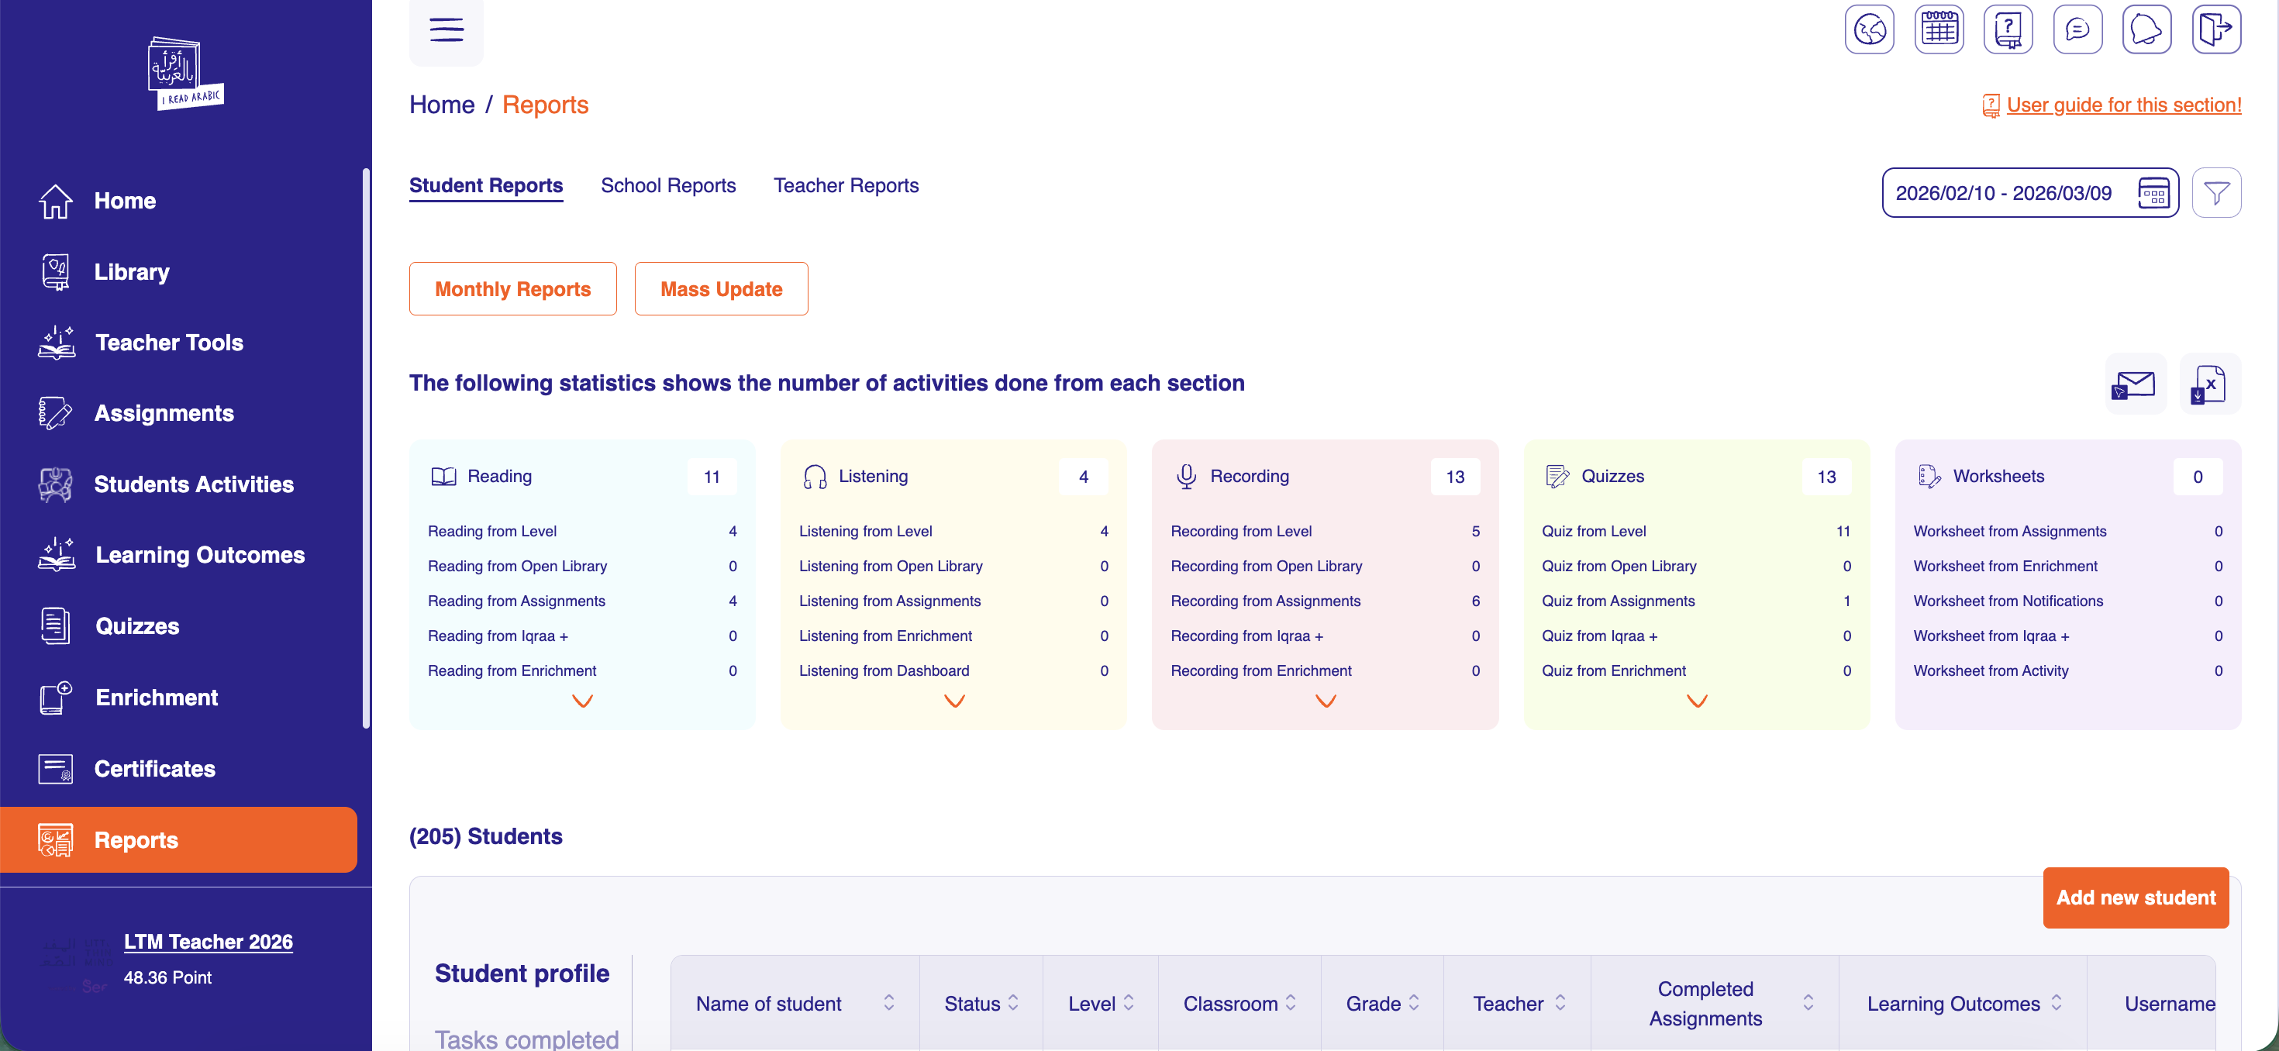Click the date range input field

[x=2003, y=193]
